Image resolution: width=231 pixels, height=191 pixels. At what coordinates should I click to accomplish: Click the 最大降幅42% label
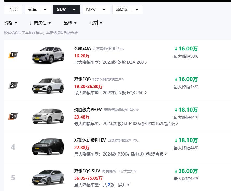[186, 179]
